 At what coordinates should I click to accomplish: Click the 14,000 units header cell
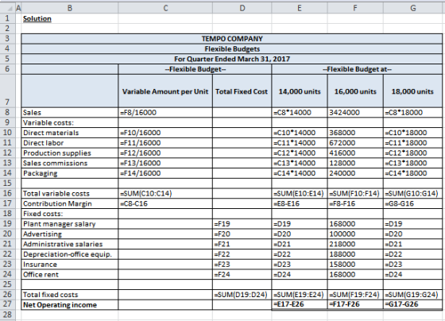click(300, 91)
